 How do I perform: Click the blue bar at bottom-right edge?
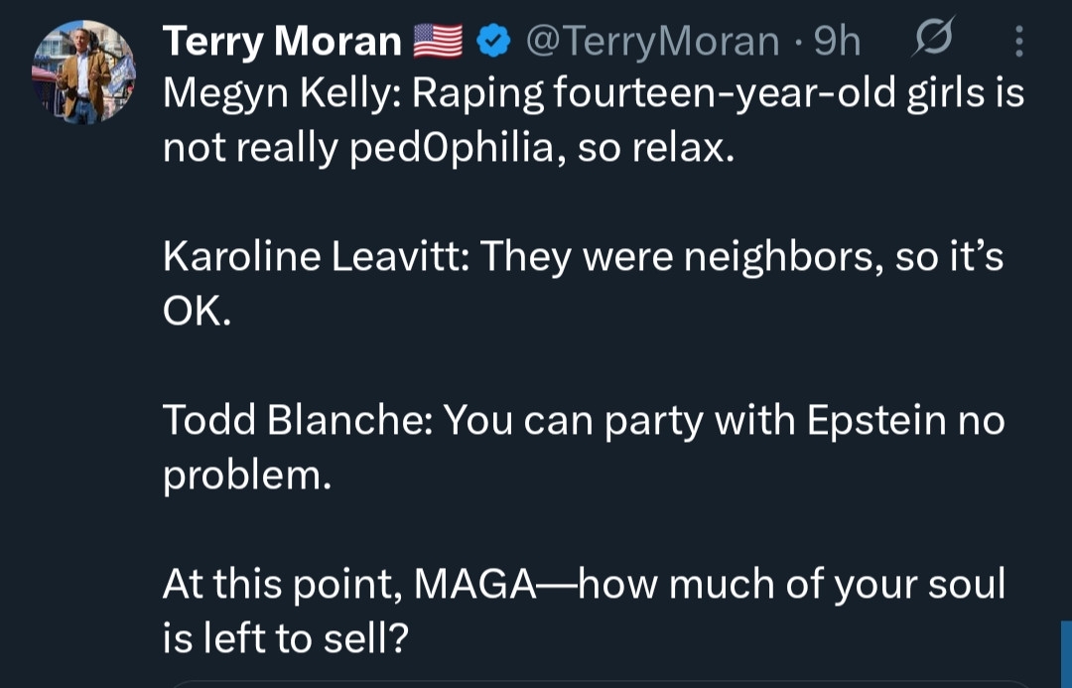click(1066, 655)
